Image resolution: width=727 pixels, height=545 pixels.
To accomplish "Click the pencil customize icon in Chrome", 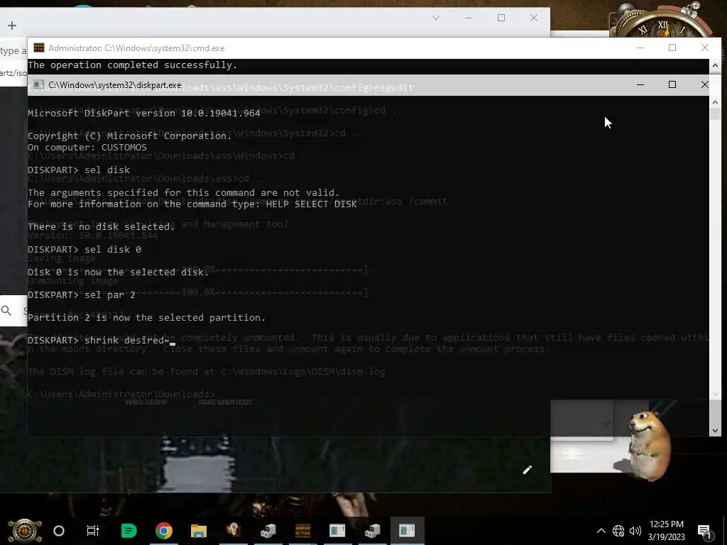I will (528, 470).
